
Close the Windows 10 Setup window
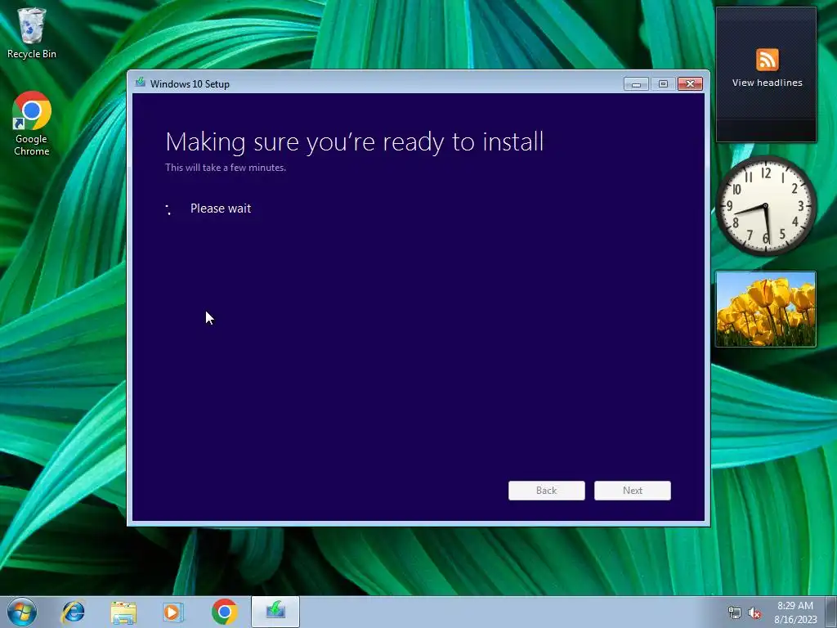pos(690,84)
